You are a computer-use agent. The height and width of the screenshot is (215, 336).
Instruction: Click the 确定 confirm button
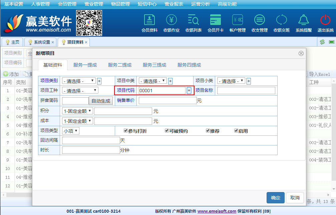275,198
